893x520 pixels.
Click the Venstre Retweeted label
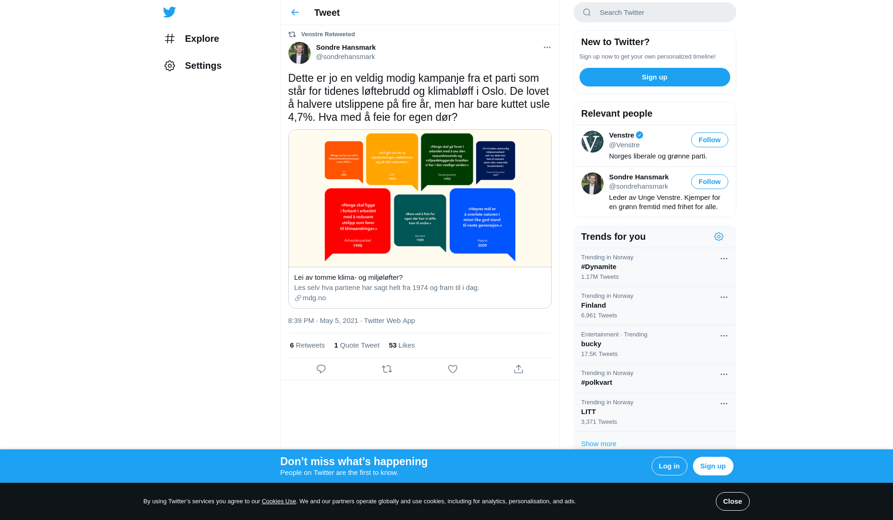(x=328, y=34)
